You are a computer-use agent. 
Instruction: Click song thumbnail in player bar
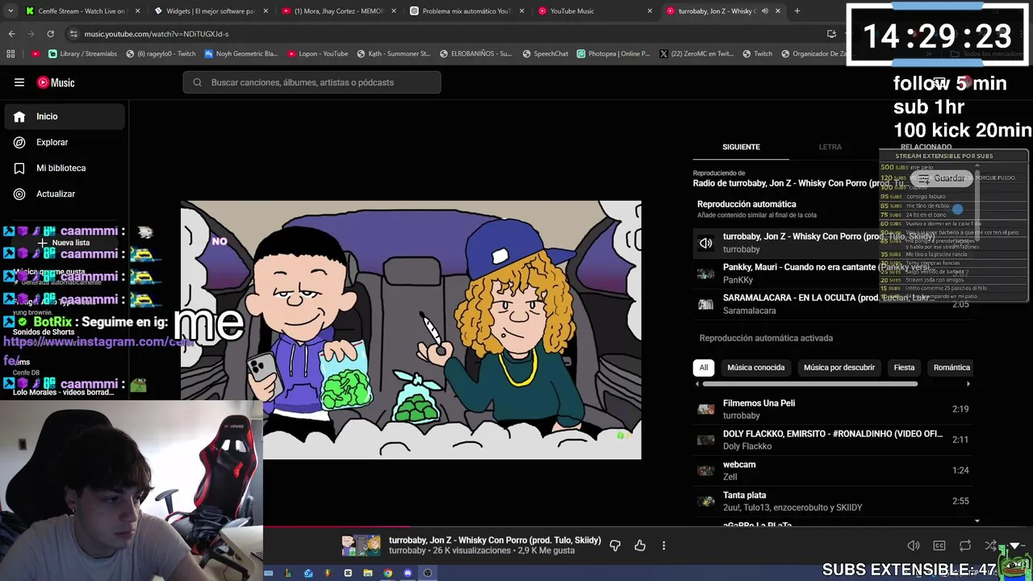pos(361,545)
